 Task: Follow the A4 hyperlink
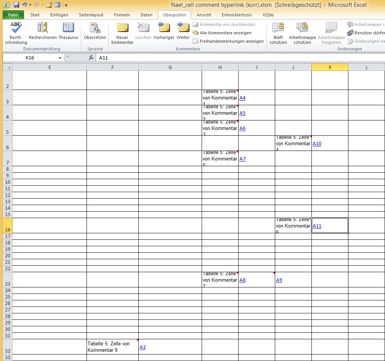pos(242,98)
